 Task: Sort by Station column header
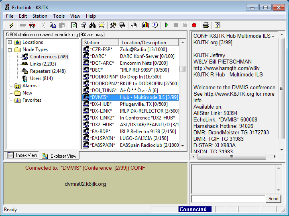pyautogui.click(x=100, y=42)
